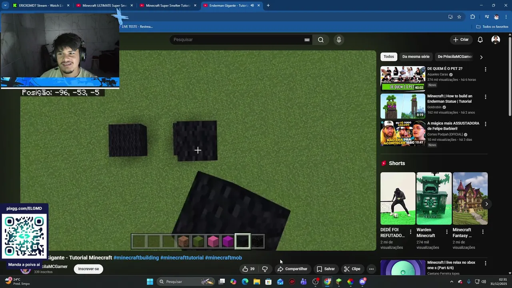Close the ERICKGMD7 Stream tab
Screen dimensions: 512x288
pos(68,5)
